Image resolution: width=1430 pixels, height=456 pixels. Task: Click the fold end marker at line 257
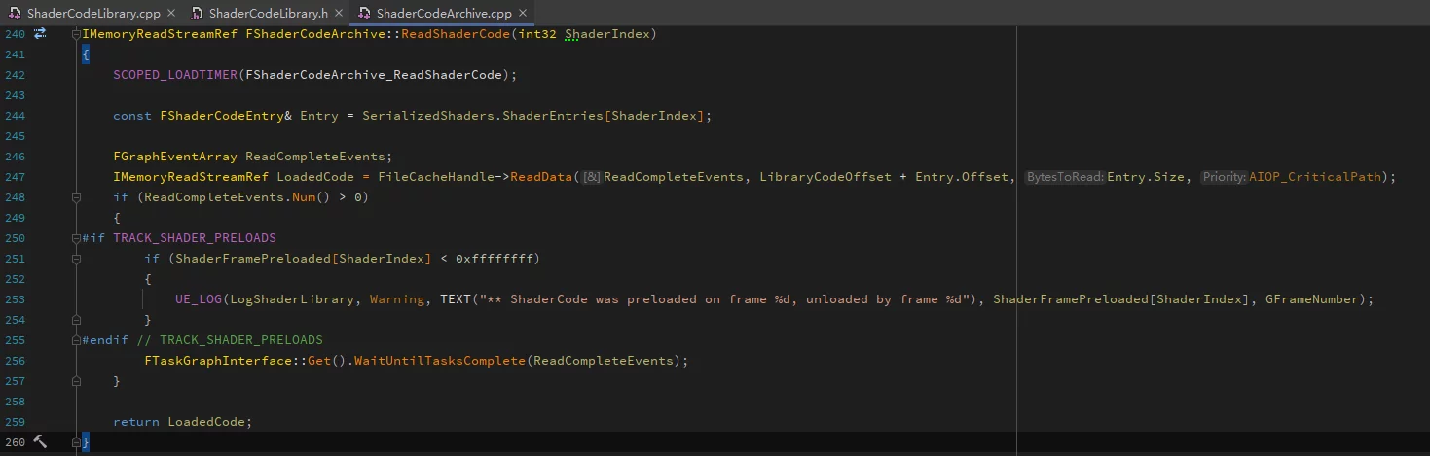click(77, 381)
